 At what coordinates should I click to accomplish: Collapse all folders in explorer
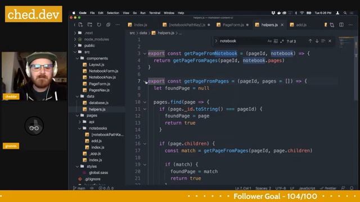(x=108, y=25)
